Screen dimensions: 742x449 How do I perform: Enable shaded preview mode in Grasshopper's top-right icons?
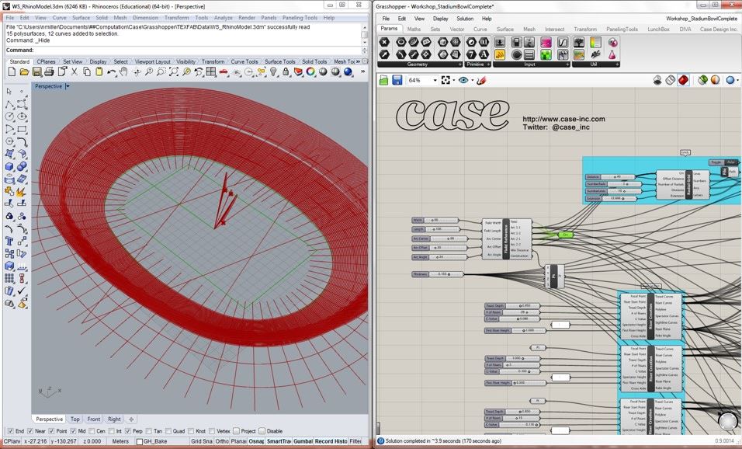pos(683,80)
